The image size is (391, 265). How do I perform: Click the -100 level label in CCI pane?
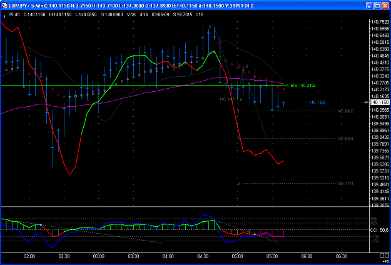point(376,236)
